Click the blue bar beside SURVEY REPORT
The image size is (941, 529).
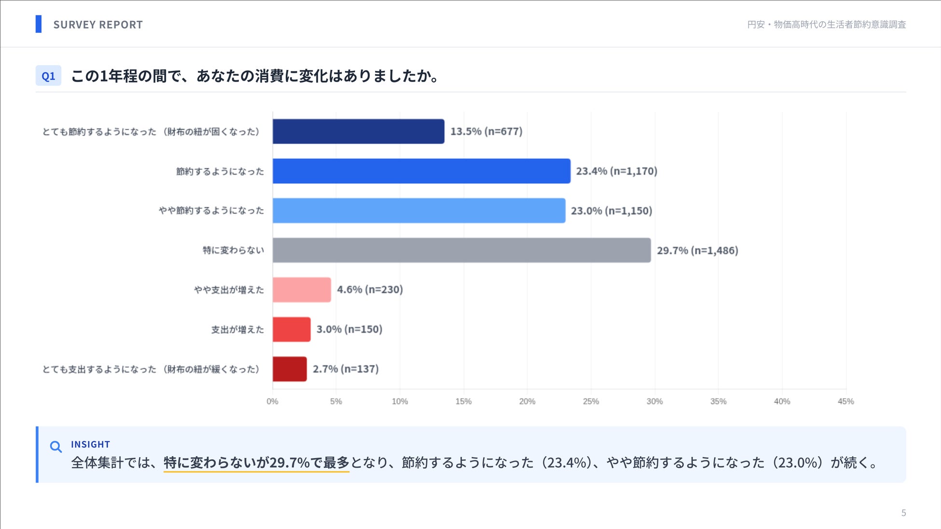tap(39, 24)
